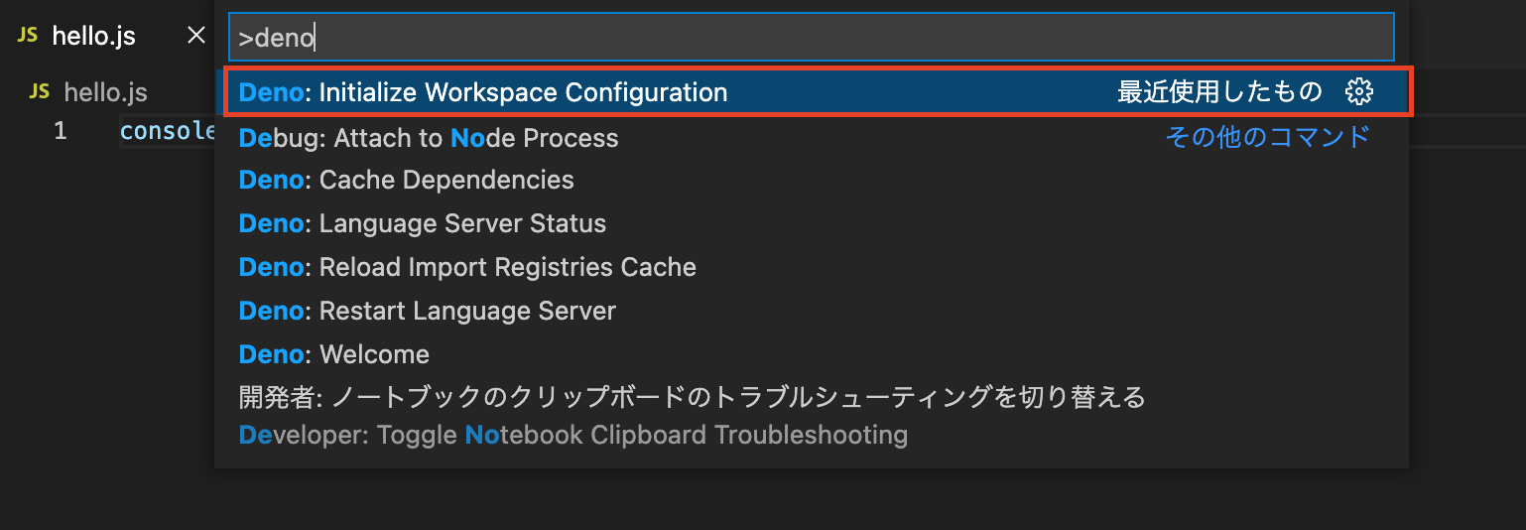Click line number 1 in the gutter
Image resolution: width=1526 pixels, height=530 pixels.
[61, 131]
